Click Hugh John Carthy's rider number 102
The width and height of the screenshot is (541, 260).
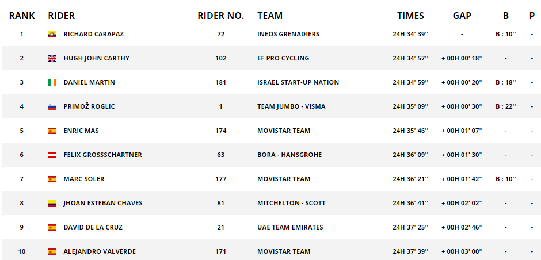coord(221,58)
